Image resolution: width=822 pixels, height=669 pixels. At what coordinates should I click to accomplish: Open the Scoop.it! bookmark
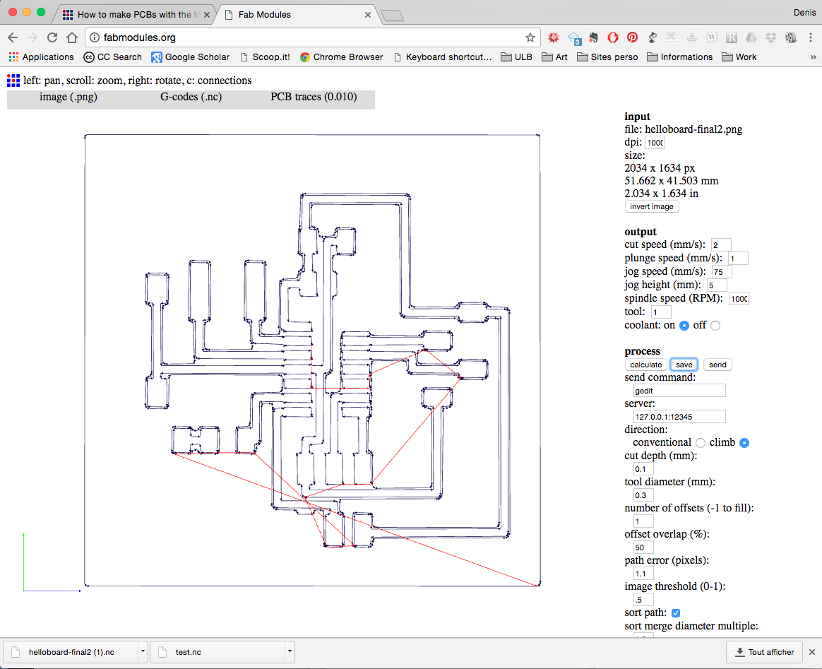coord(265,57)
